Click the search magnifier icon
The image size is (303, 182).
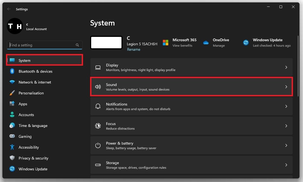tap(77, 45)
